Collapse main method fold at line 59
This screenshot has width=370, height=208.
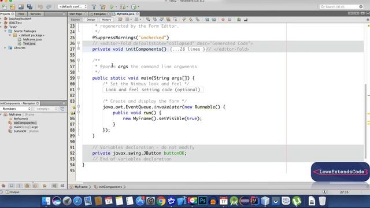coord(79,78)
